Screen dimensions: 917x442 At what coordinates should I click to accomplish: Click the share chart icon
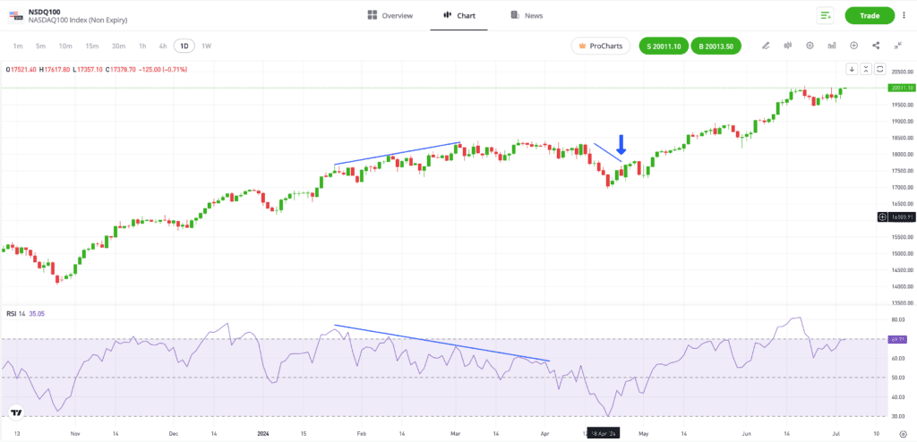[876, 46]
